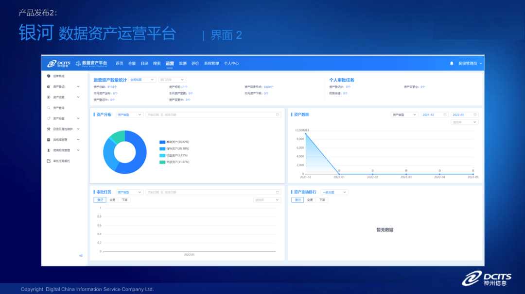This screenshot has width=525, height=294.
Task: Collapse the sidebar with the bottom arrow icon
Action: pyautogui.click(x=81, y=256)
